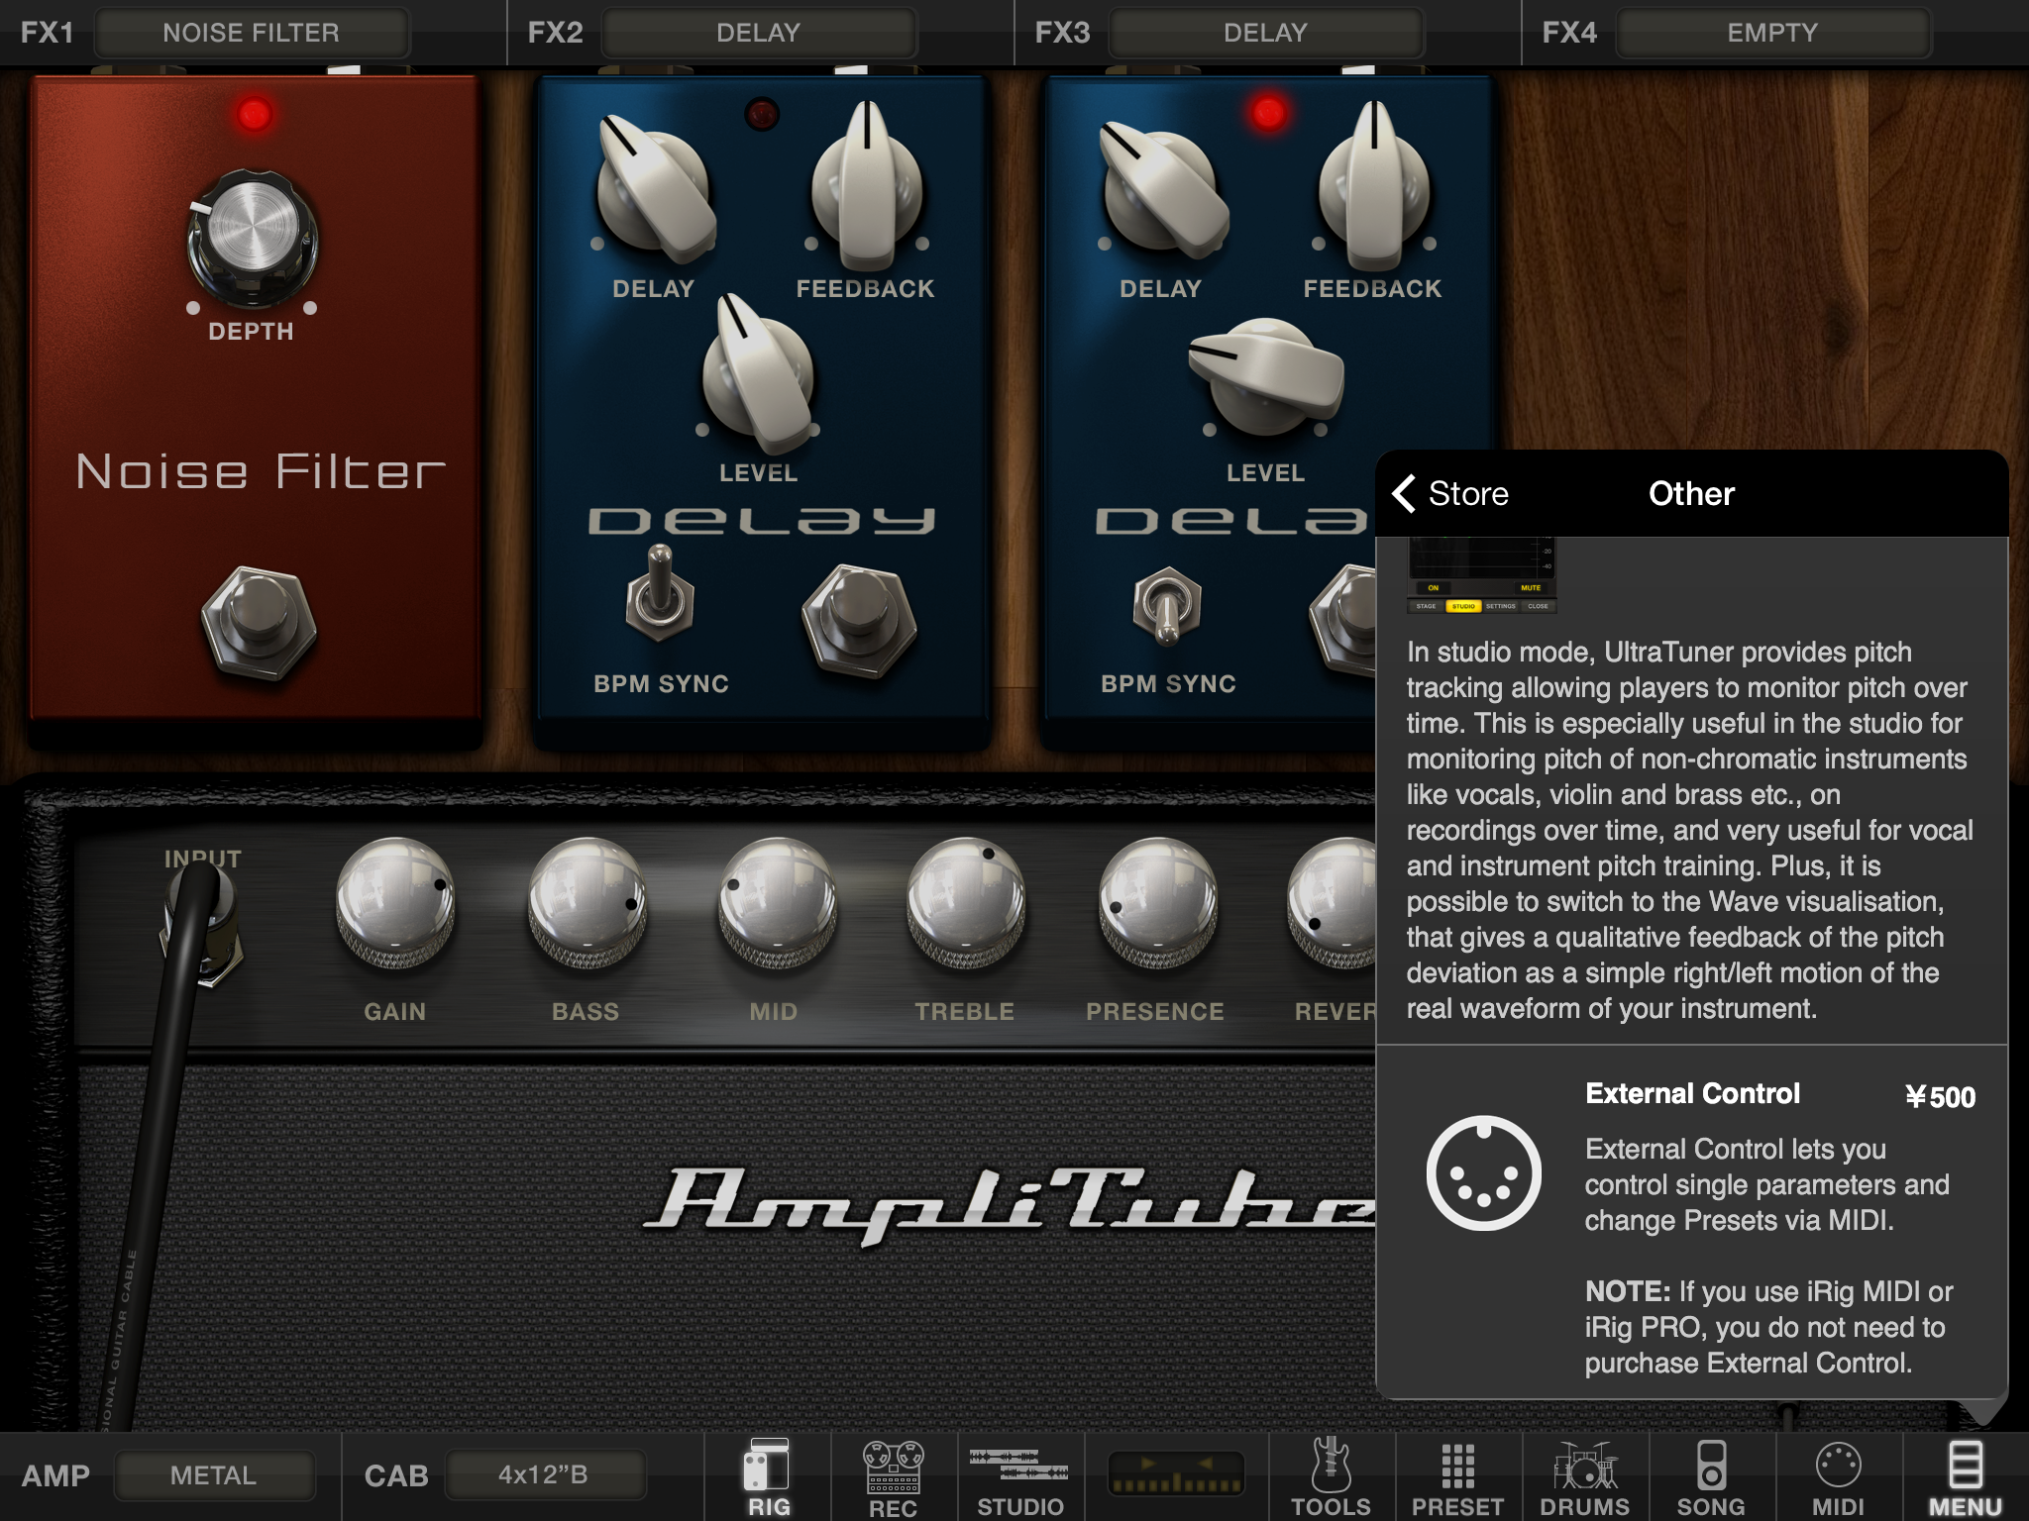Click FX3 LEVEL knob

[1265, 376]
